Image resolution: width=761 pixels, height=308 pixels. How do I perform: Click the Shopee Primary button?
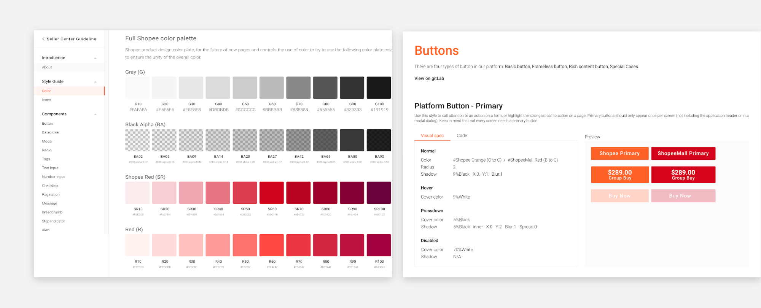pos(619,154)
